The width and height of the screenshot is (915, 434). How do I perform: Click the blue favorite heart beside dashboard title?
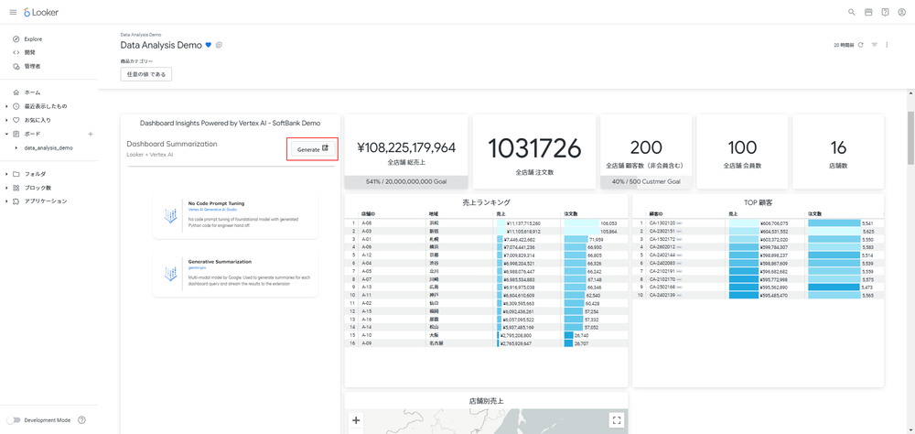point(209,45)
